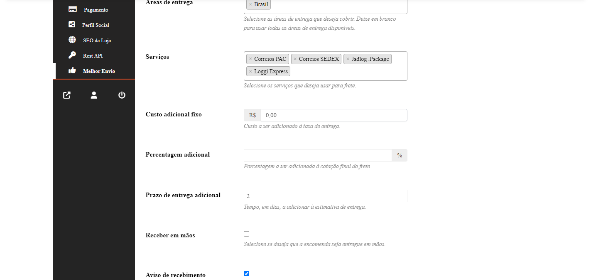
Task: Remove the Jadlog .Package service tag
Action: (348, 59)
